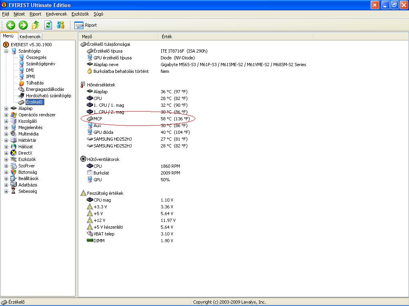Switch to the Menü tab
409x306 pixels.
[x=8, y=36]
